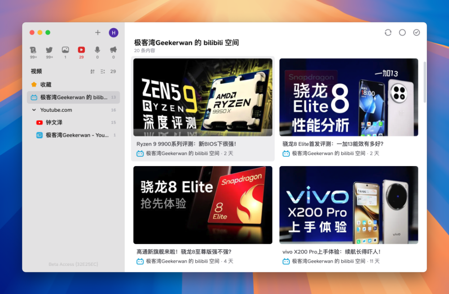Select the Youtube.com folder row

coord(73,110)
